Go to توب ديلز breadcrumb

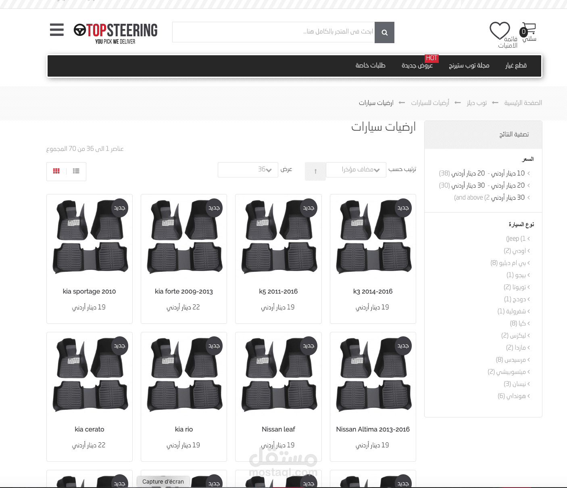point(477,103)
